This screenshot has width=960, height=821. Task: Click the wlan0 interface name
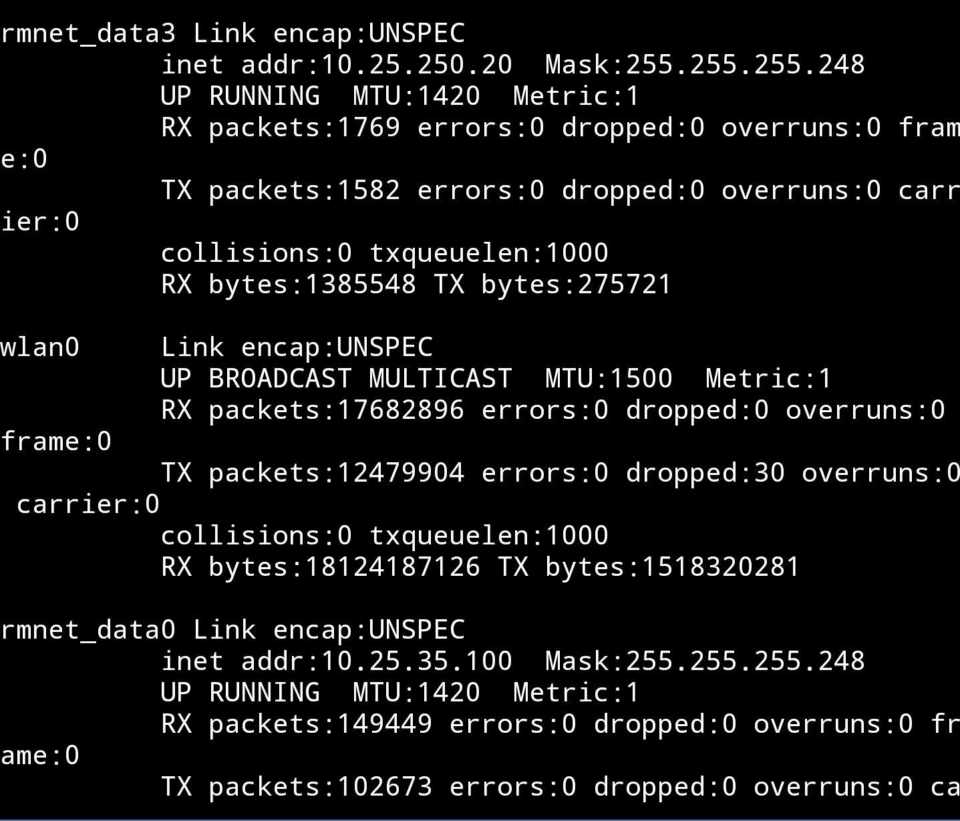click(40, 347)
